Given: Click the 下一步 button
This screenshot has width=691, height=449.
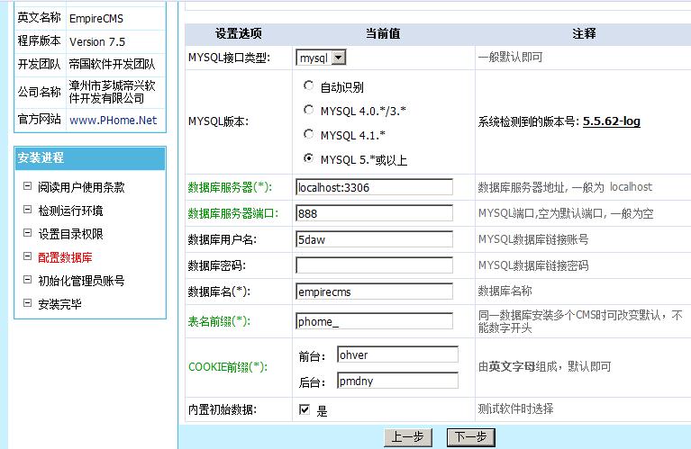Looking at the screenshot, I should (x=471, y=437).
